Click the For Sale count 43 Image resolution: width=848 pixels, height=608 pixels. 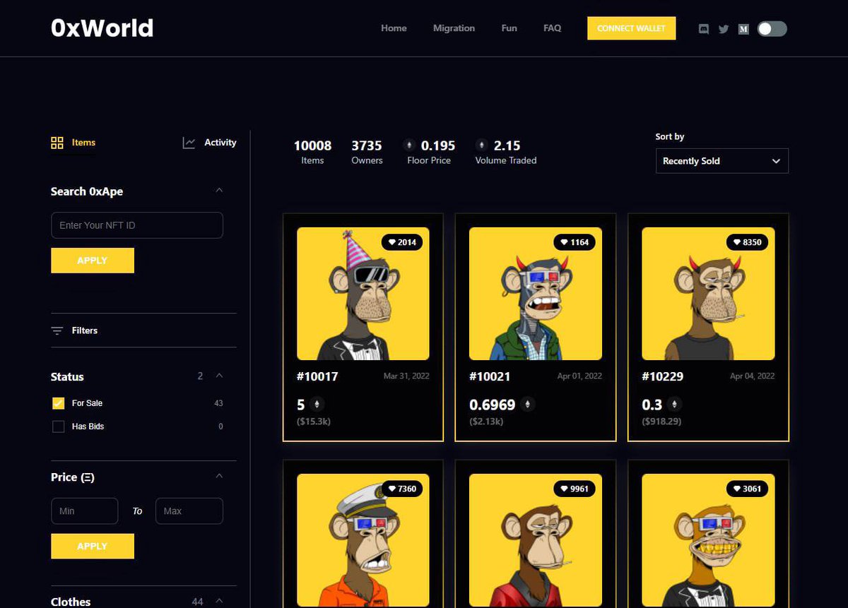[218, 403]
